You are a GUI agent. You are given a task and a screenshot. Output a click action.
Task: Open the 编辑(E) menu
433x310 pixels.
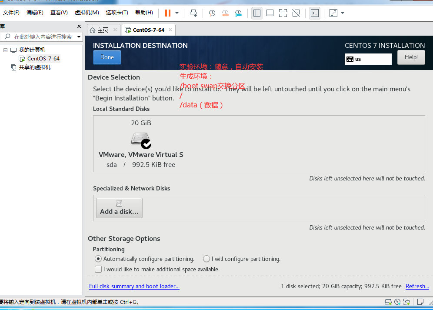(35, 13)
